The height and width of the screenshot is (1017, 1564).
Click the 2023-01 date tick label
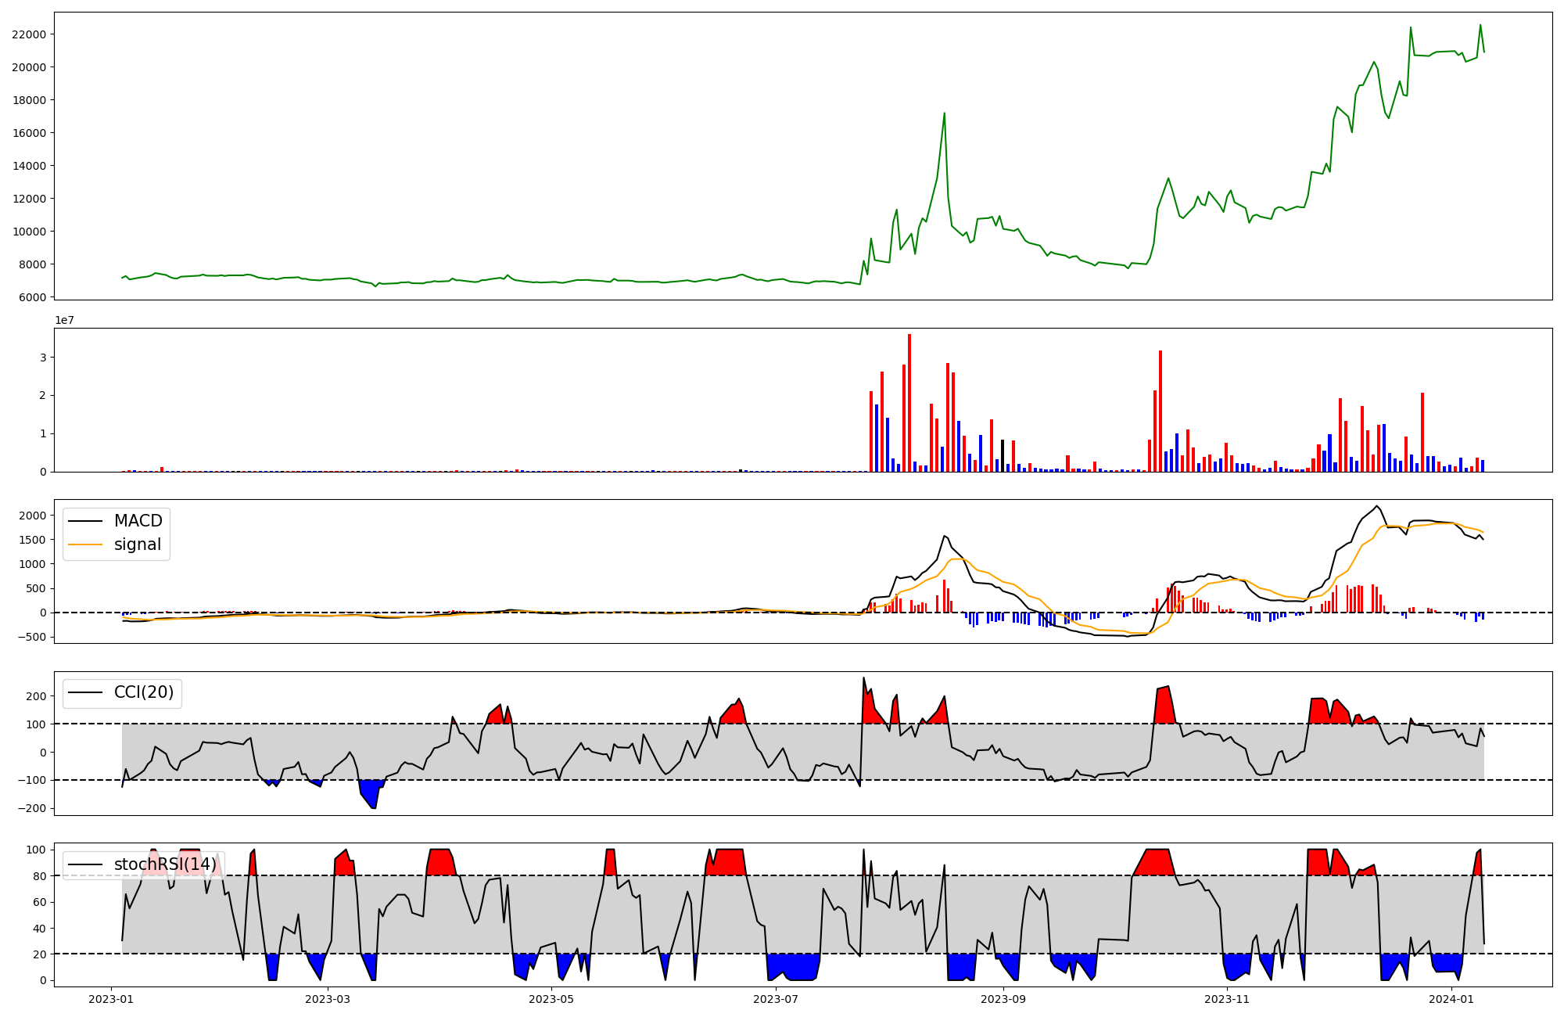[111, 999]
